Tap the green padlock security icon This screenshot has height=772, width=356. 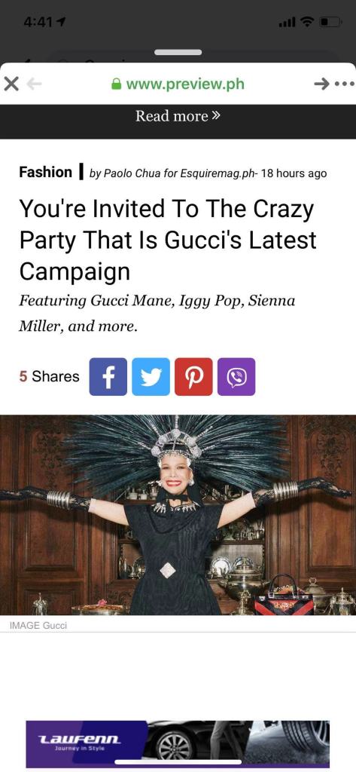pyautogui.click(x=117, y=84)
